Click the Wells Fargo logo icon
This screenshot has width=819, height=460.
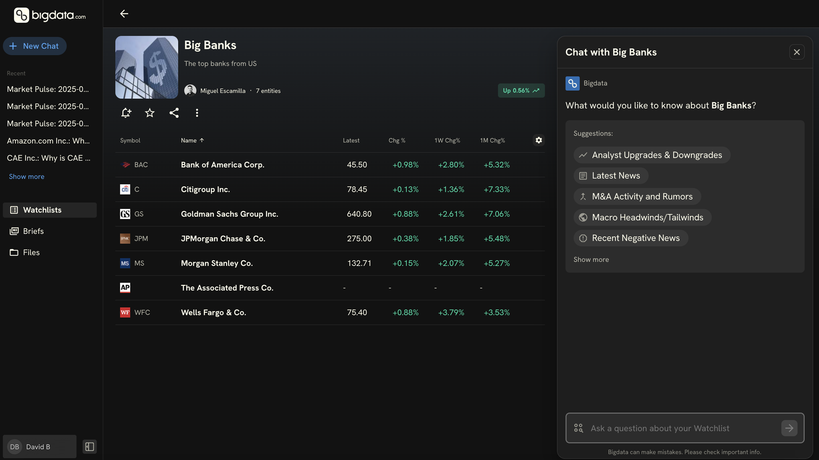[x=125, y=313]
